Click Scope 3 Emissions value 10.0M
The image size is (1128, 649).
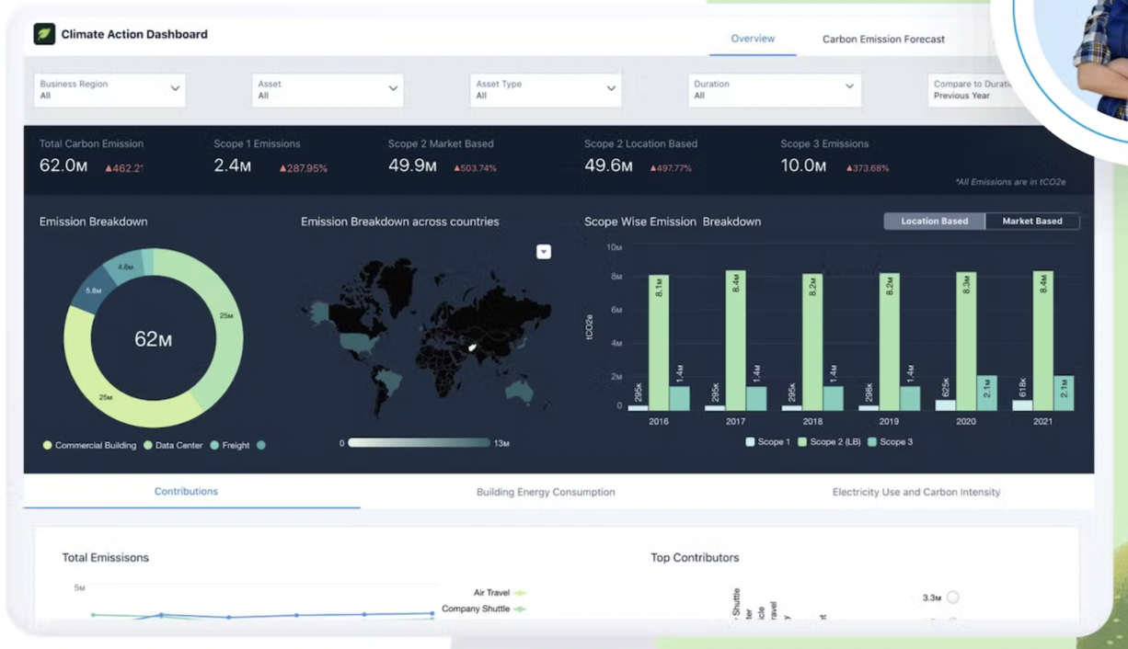pos(803,165)
